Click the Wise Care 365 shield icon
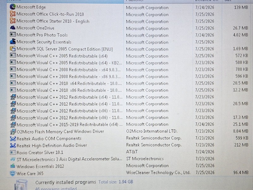253x190 pixels. pos(13,173)
